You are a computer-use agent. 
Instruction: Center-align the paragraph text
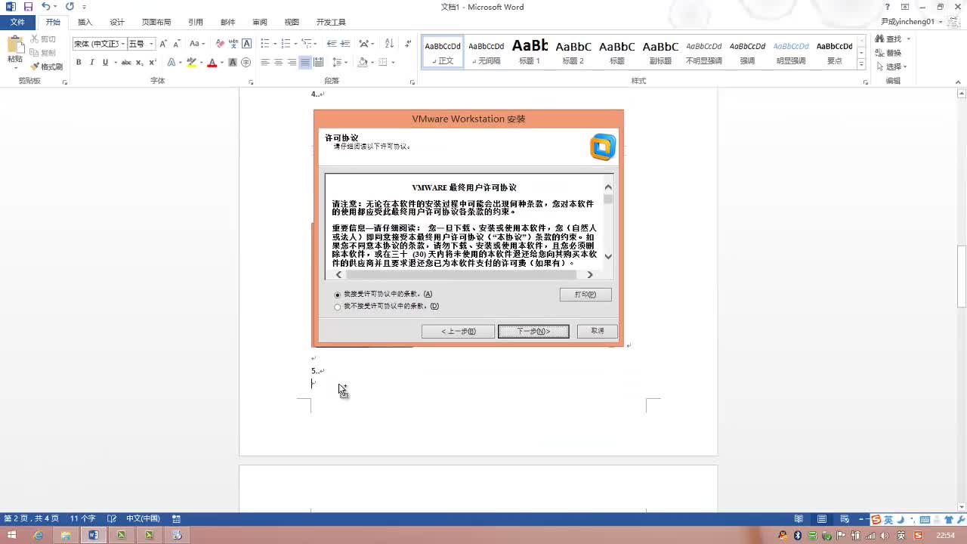[279, 63]
